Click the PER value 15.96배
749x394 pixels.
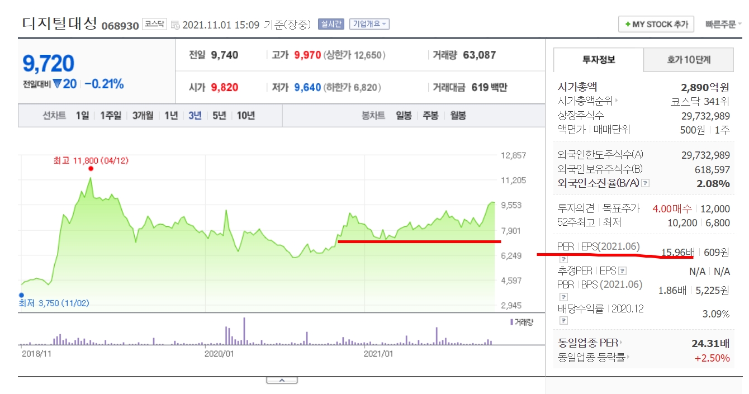[678, 252]
